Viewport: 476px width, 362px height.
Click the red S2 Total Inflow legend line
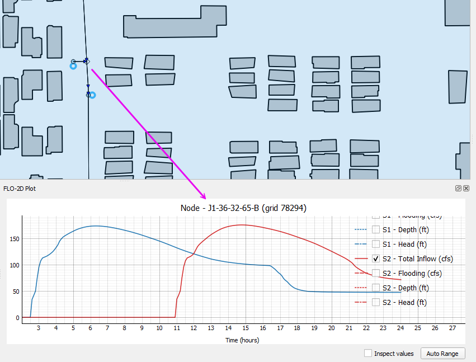361,258
